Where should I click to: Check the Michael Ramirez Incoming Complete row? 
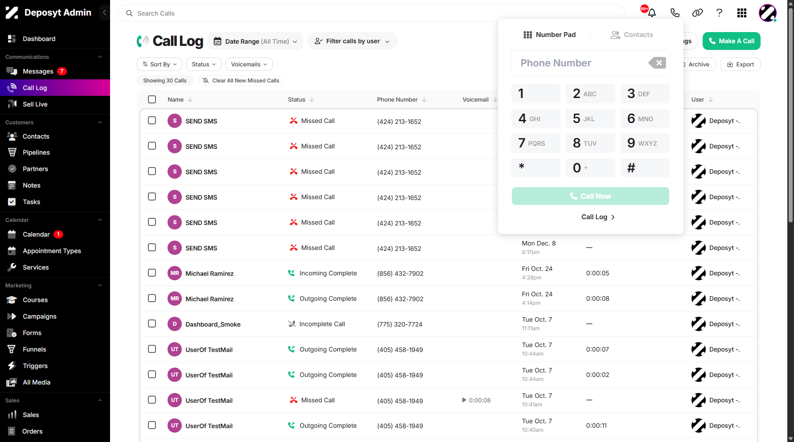click(x=152, y=273)
